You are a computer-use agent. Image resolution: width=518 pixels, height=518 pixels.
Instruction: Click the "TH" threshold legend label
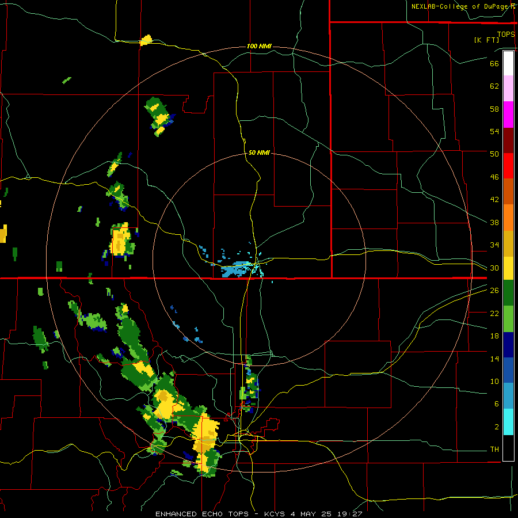pos(494,450)
